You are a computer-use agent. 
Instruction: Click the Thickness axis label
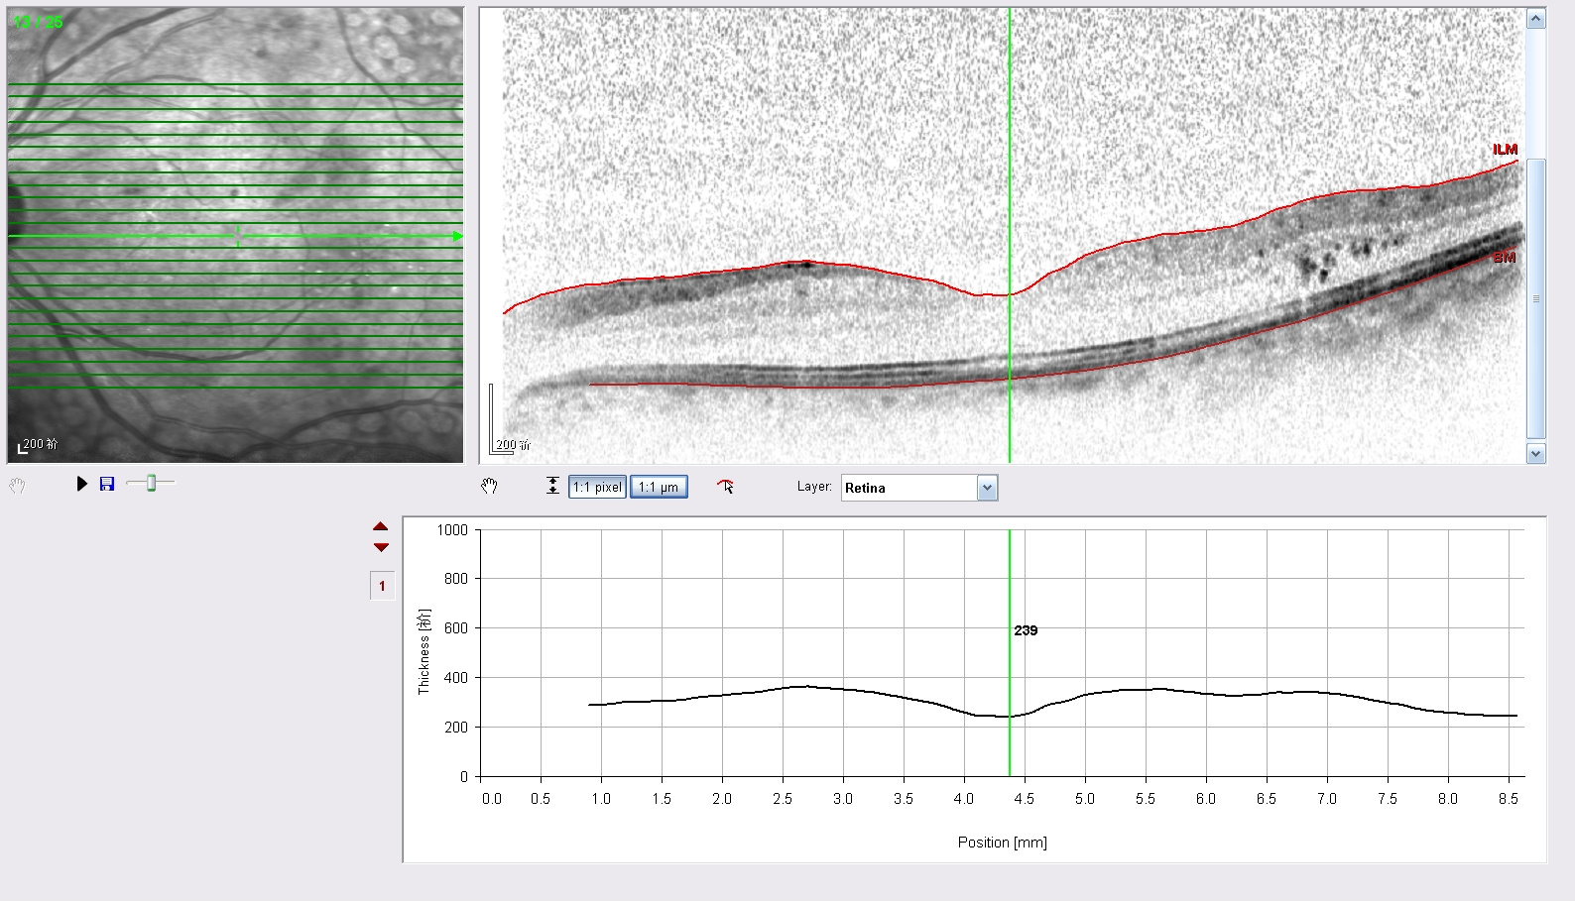[x=424, y=651]
